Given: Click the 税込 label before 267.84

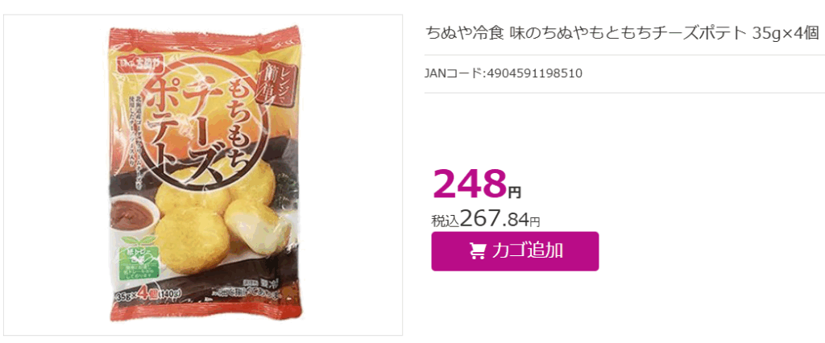Looking at the screenshot, I should tap(446, 221).
